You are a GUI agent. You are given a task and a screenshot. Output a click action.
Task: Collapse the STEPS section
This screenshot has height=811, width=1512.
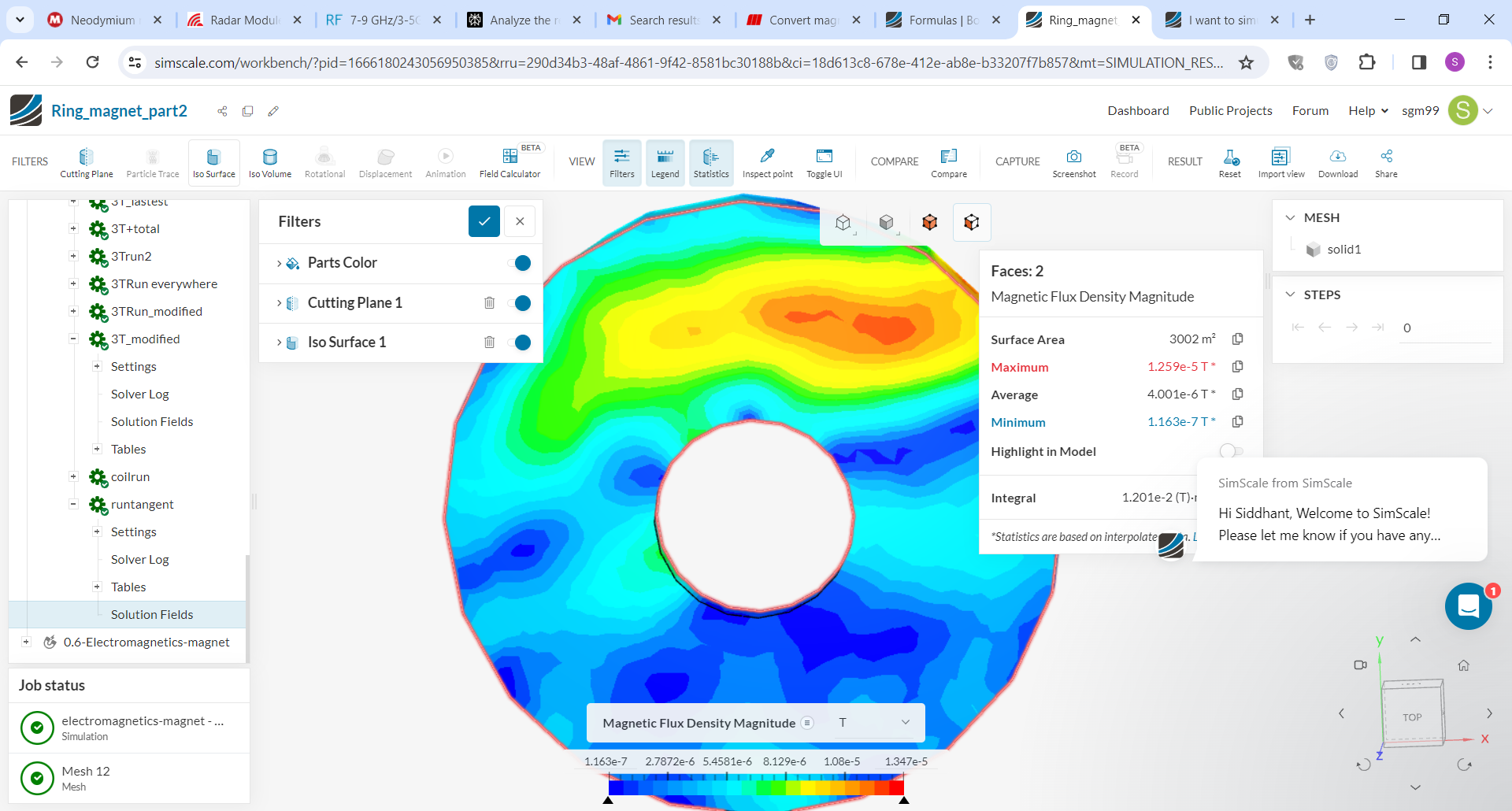coord(1290,294)
